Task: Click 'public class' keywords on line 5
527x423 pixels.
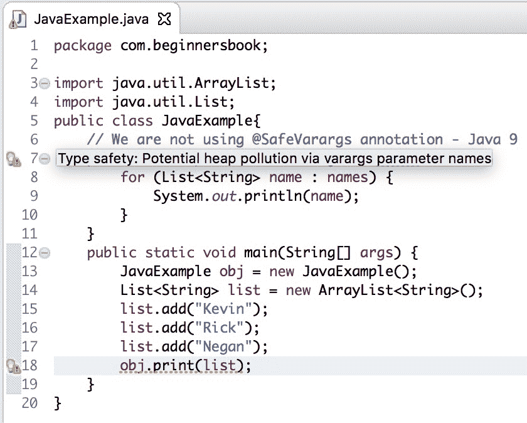Action: click(103, 121)
